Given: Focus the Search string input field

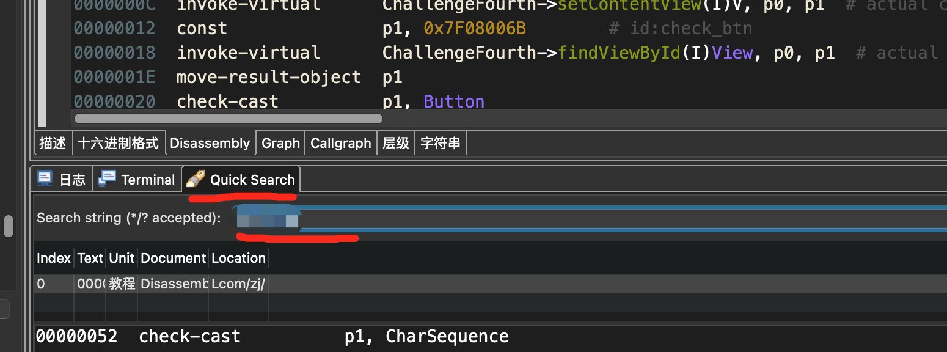Looking at the screenshot, I should [587, 218].
